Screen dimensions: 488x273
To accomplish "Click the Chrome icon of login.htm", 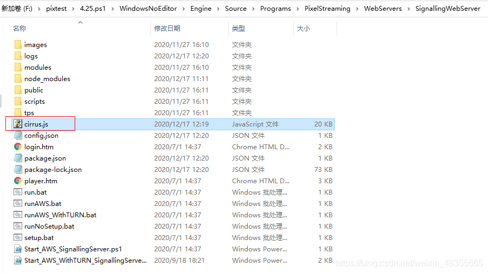I will pos(18,147).
